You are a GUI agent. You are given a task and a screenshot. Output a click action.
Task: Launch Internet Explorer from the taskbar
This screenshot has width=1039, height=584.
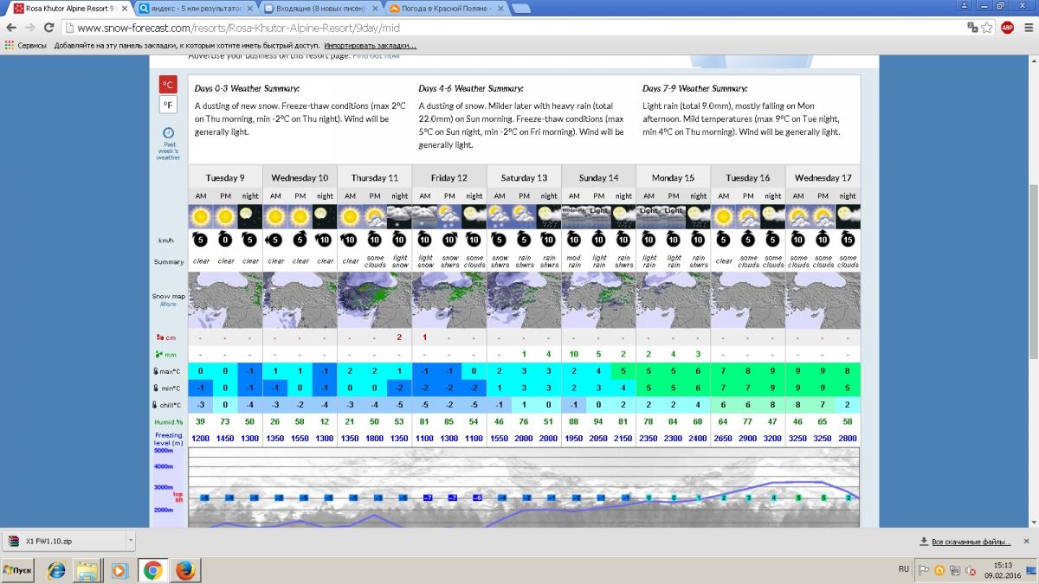[x=56, y=571]
